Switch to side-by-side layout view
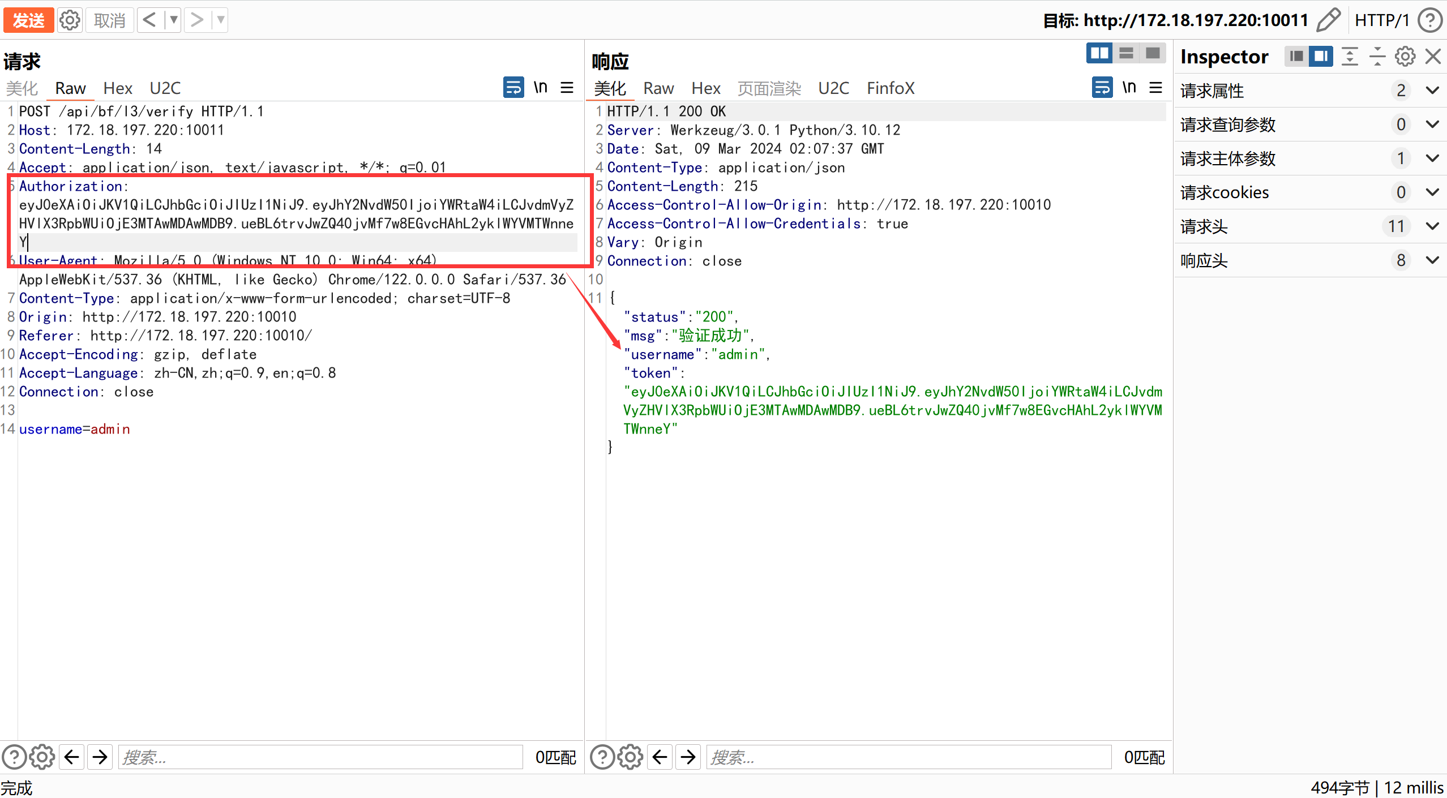Viewport: 1447px width, 798px height. coord(1099,53)
